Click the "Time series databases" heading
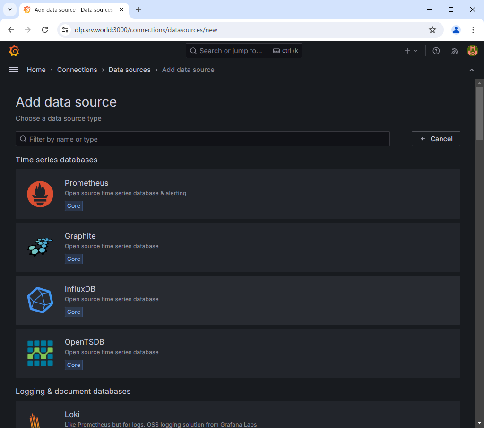The image size is (484, 428). (57, 160)
